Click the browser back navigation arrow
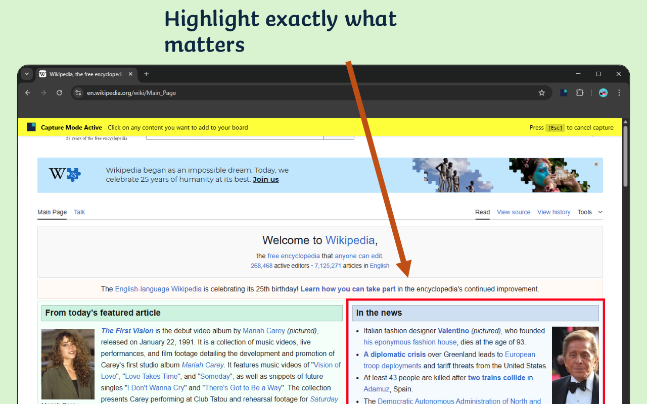Screen dimensions: 647x404 pyautogui.click(x=28, y=92)
